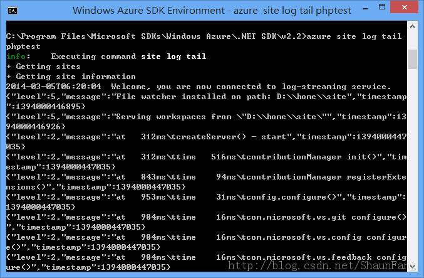This screenshot has height=278, width=424.
Task: Click the green info label
Action: (16, 56)
